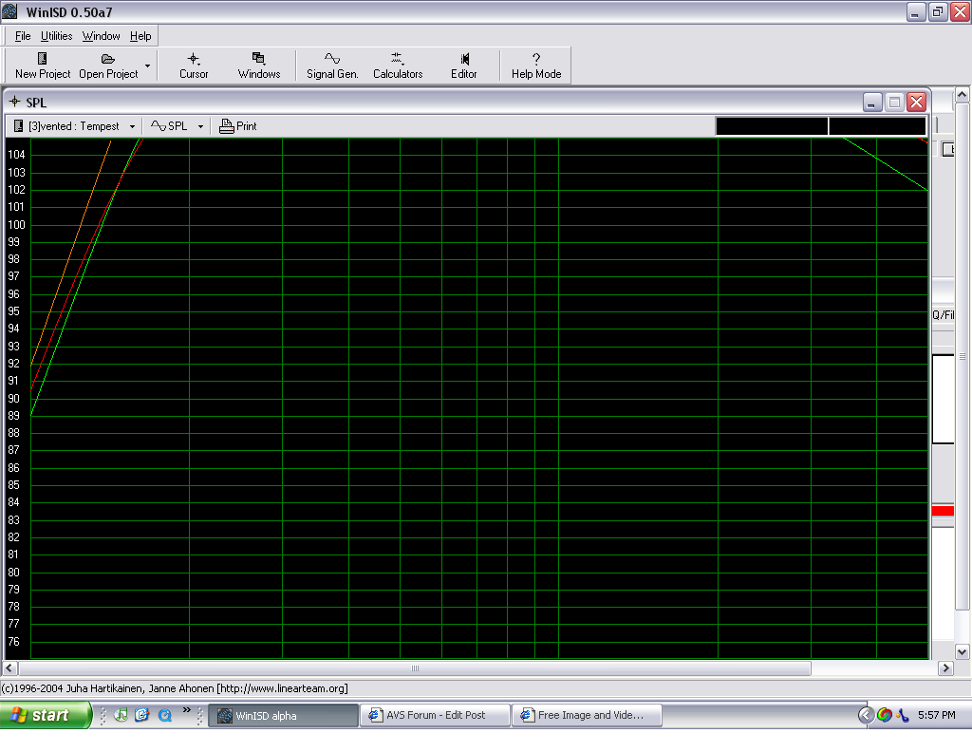
Task: Expand the Quick Launch chevron
Action: click(x=187, y=710)
